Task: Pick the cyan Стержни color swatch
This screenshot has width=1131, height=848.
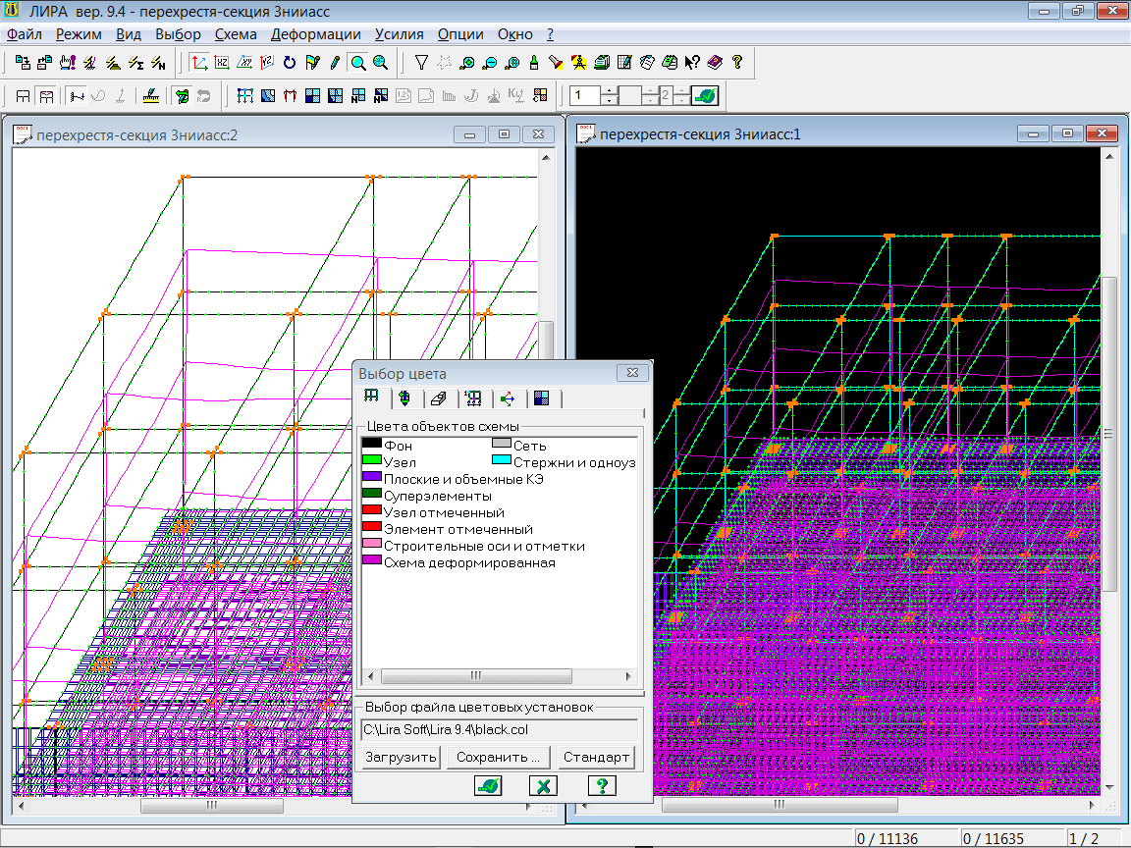Action: [501, 461]
